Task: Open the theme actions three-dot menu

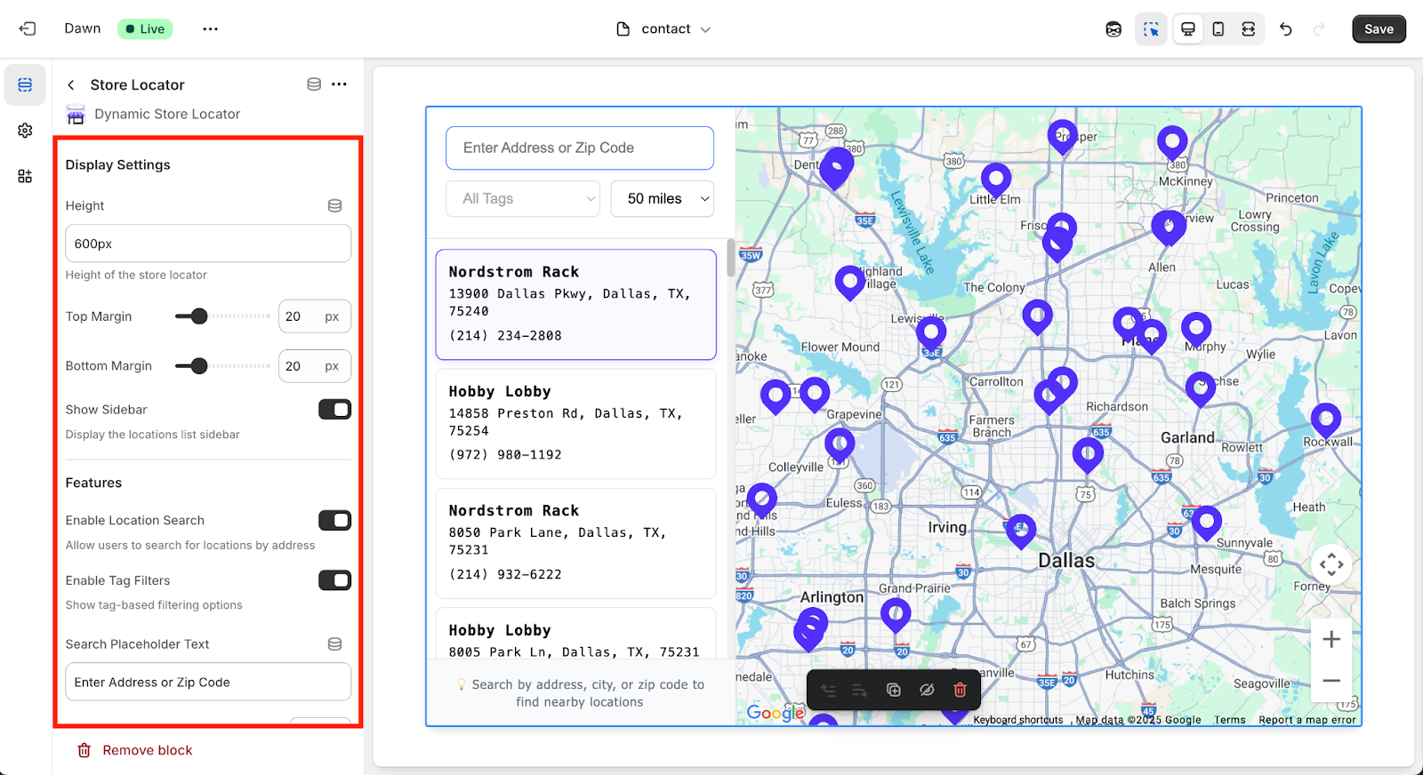Action: point(210,28)
